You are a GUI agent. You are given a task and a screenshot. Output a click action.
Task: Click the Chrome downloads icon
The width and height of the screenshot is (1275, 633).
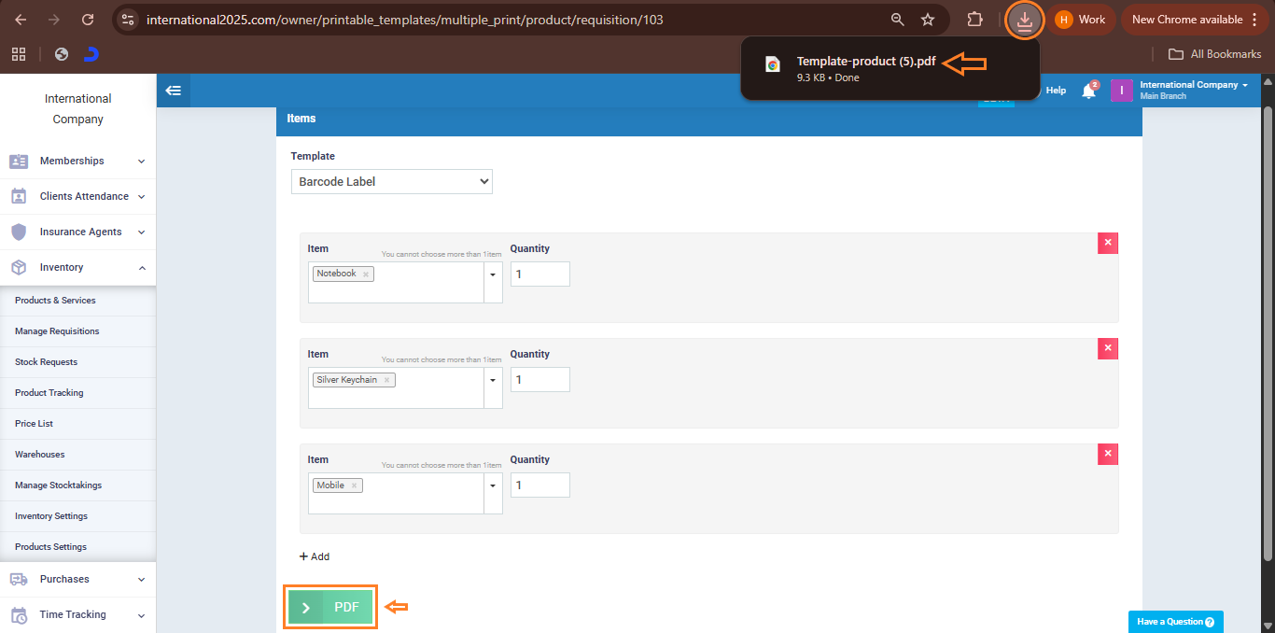point(1025,20)
